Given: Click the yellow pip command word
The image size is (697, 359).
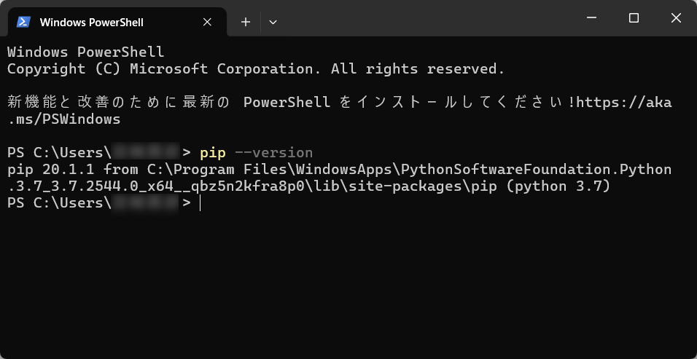Looking at the screenshot, I should [213, 153].
